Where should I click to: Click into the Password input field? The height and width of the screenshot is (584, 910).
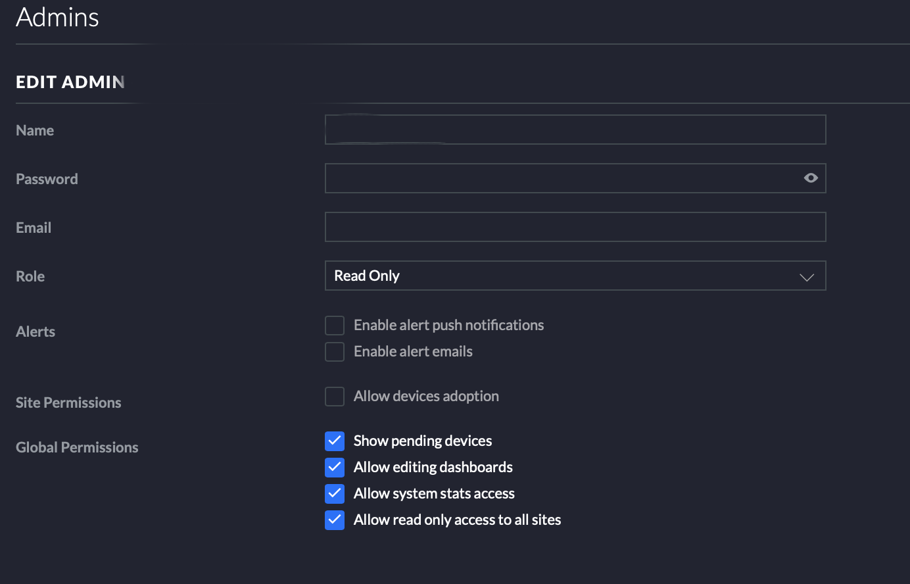point(559,178)
